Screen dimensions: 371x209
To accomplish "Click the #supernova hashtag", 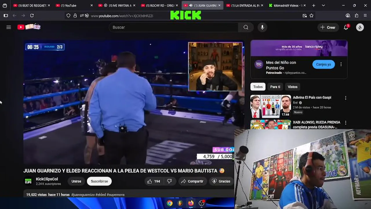I will point(115,194).
